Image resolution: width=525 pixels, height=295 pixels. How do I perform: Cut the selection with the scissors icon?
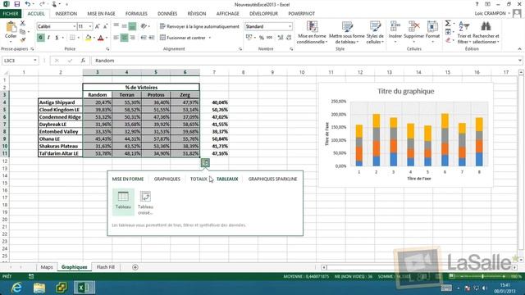coord(22,24)
